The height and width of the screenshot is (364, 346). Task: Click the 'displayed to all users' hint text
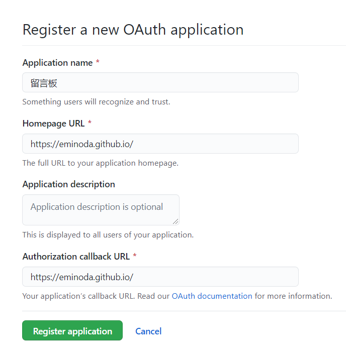[x=108, y=235]
